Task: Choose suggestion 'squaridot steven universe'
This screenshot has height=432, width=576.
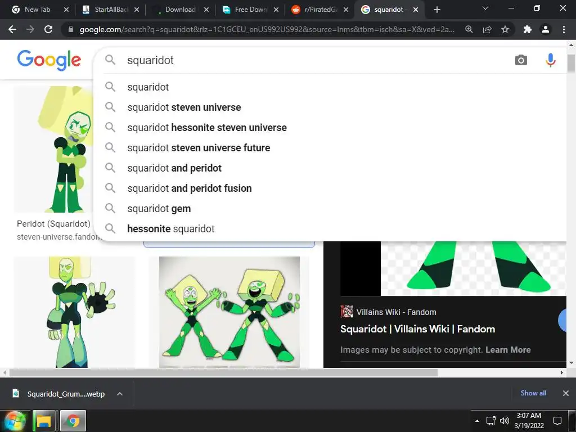Action: 330,107
